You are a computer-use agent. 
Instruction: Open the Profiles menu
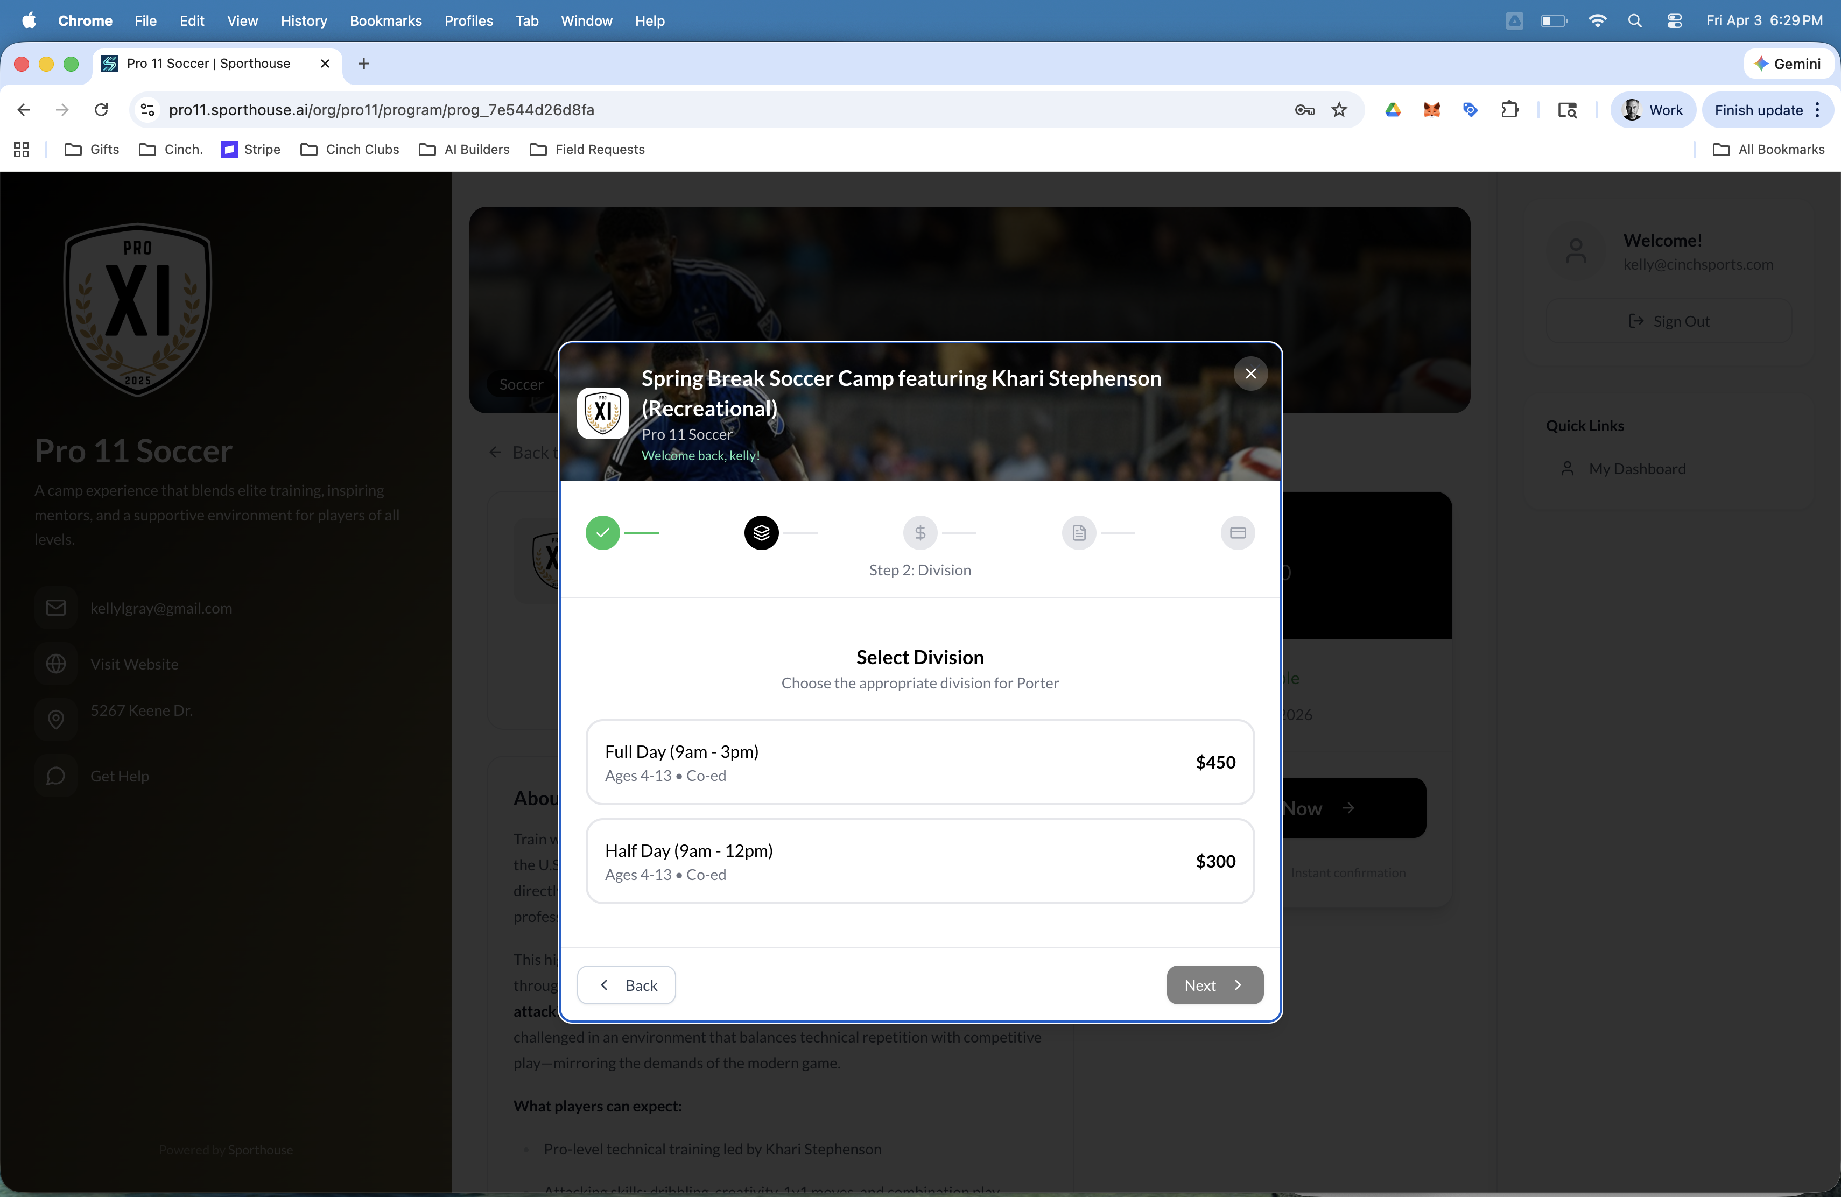coord(469,21)
